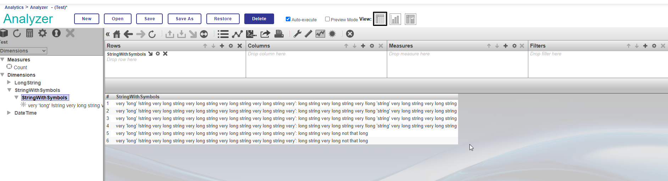This screenshot has height=181, width=668.
Task: Remove StringWithSymbols from the Rows axis
Action: point(165,54)
